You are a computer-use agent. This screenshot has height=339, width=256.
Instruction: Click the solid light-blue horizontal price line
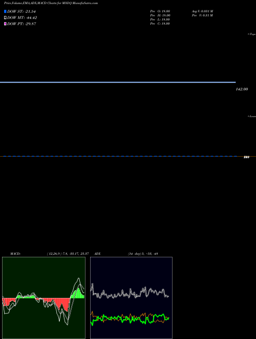click(118, 82)
